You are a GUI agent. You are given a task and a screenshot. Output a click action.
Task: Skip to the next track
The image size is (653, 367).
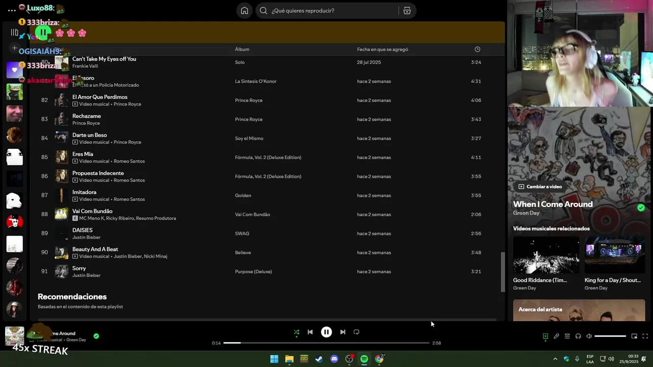pos(343,332)
